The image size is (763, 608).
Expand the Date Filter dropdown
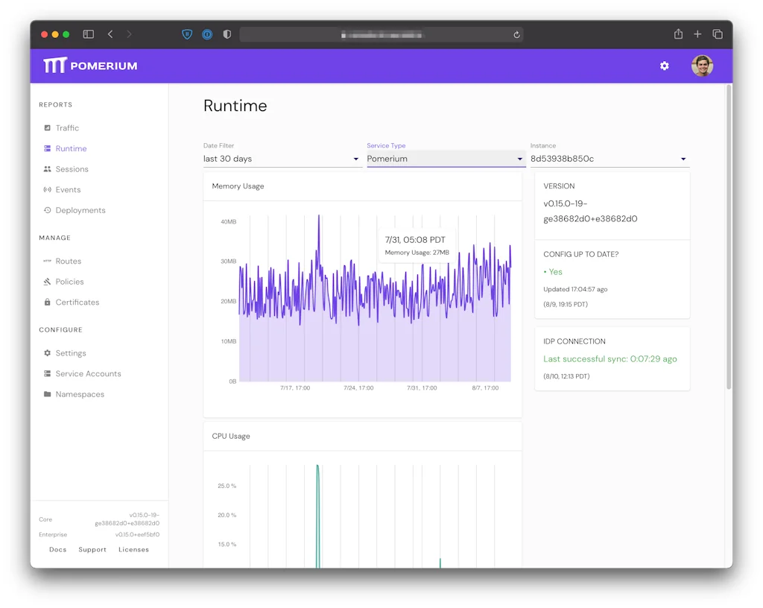pos(282,159)
